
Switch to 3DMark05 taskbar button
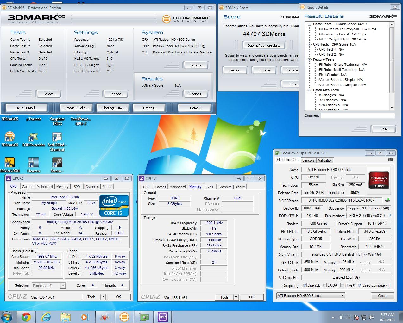(x=124, y=317)
